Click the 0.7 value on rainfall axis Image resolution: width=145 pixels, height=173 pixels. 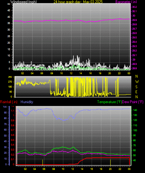[x=13, y=130]
